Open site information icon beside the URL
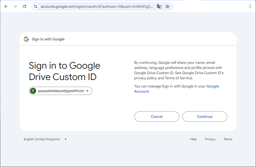The width and height of the screenshot is (256, 167). [x=36, y=6]
